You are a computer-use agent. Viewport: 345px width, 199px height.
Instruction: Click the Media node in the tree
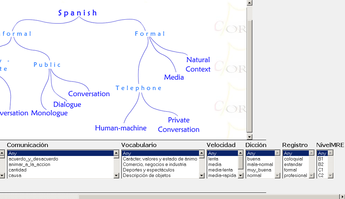pyautogui.click(x=174, y=77)
